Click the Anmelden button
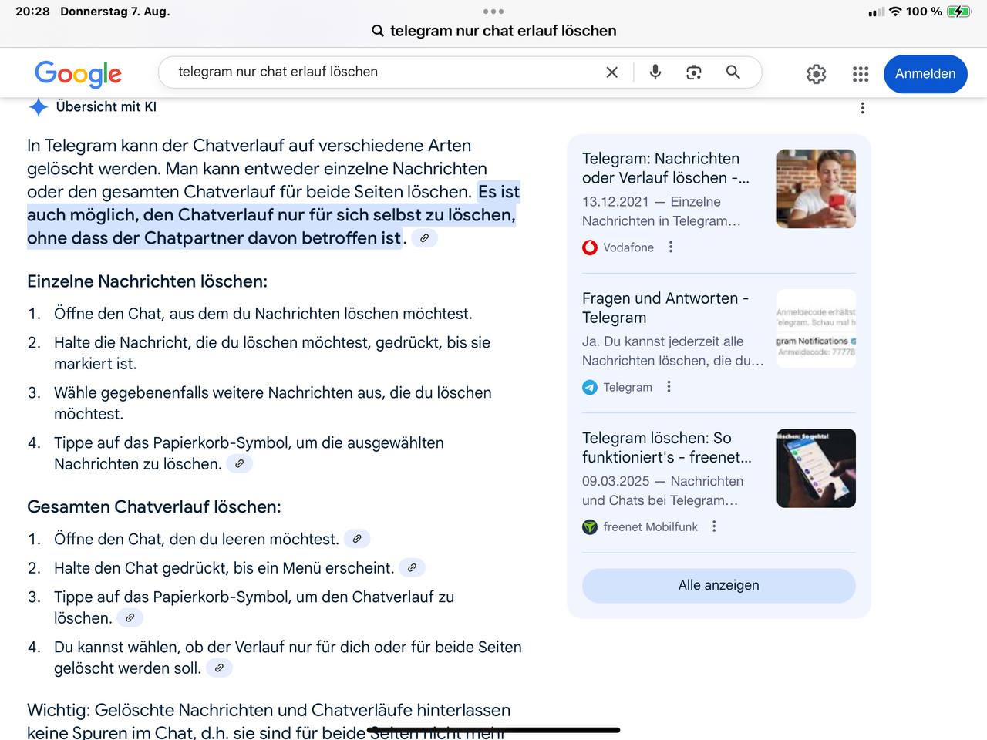 (925, 74)
